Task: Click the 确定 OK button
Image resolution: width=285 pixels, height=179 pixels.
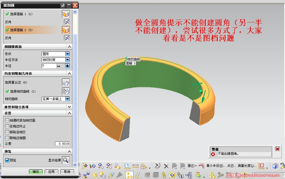Action: [36, 172]
